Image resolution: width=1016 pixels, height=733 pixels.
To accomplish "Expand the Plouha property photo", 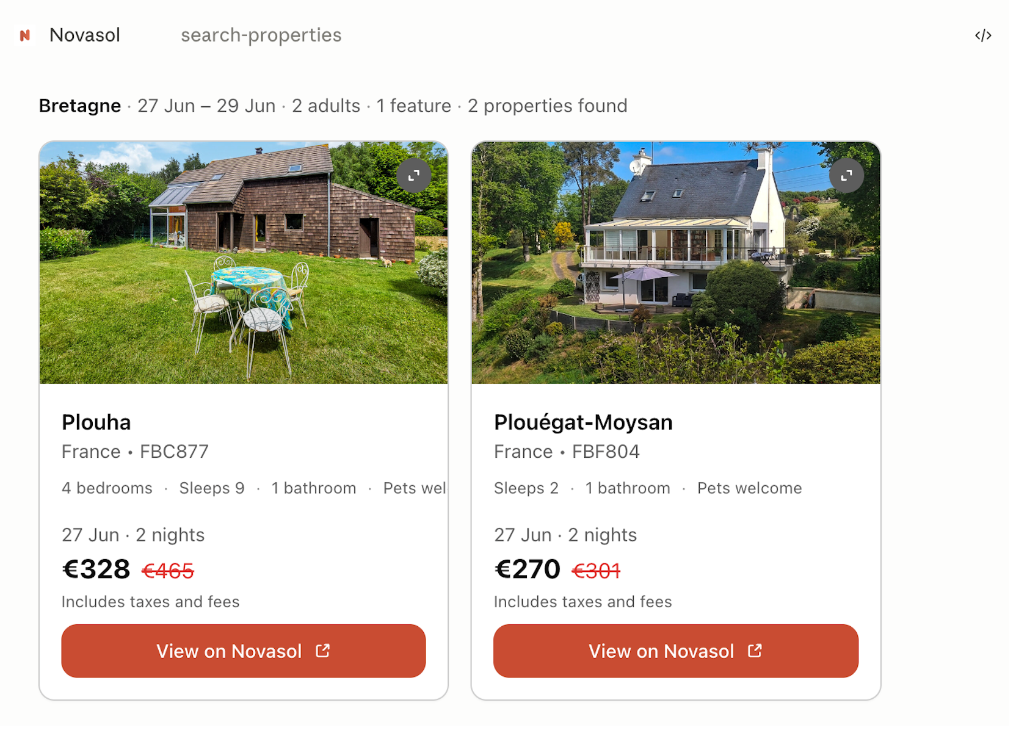I will click(414, 176).
